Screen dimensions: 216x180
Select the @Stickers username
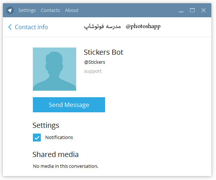[x=95, y=62]
